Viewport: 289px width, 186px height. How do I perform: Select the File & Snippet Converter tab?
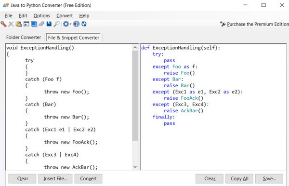[73, 38]
